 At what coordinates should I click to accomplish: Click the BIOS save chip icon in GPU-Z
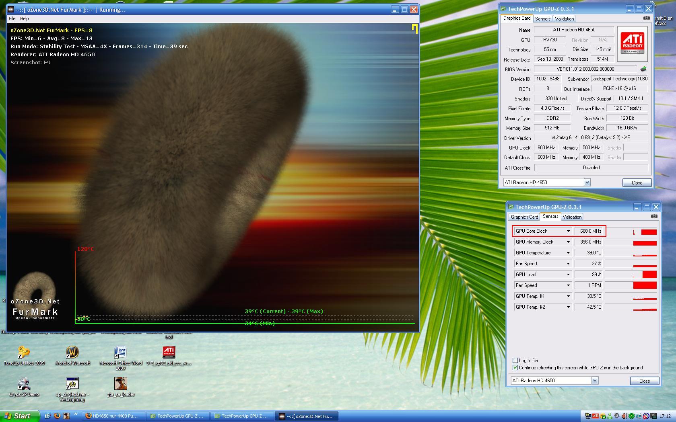pos(643,69)
